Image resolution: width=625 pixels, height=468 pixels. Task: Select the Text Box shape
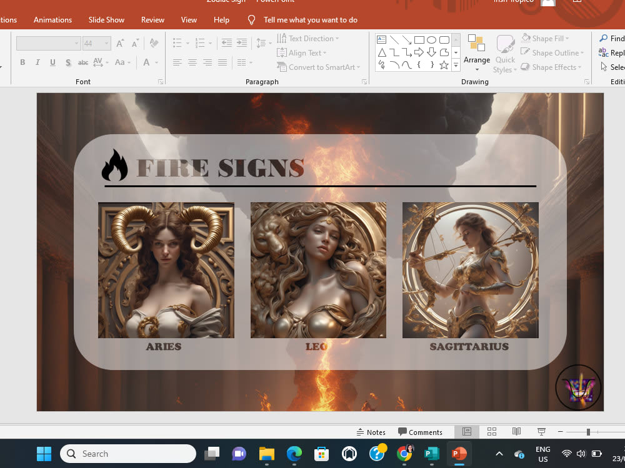click(381, 39)
